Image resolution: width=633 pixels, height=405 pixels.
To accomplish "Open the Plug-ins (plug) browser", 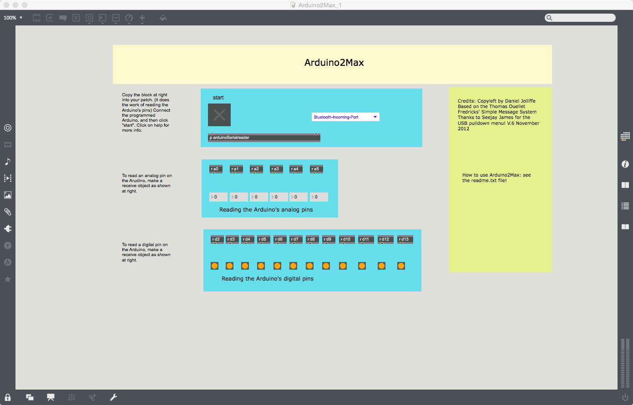I will click(x=8, y=228).
